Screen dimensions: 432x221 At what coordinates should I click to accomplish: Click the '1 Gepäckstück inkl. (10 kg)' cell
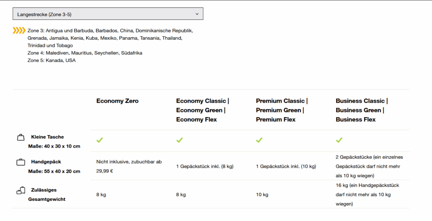tap(286, 166)
